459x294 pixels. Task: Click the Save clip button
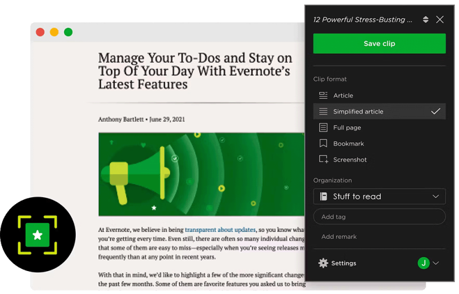pos(379,44)
